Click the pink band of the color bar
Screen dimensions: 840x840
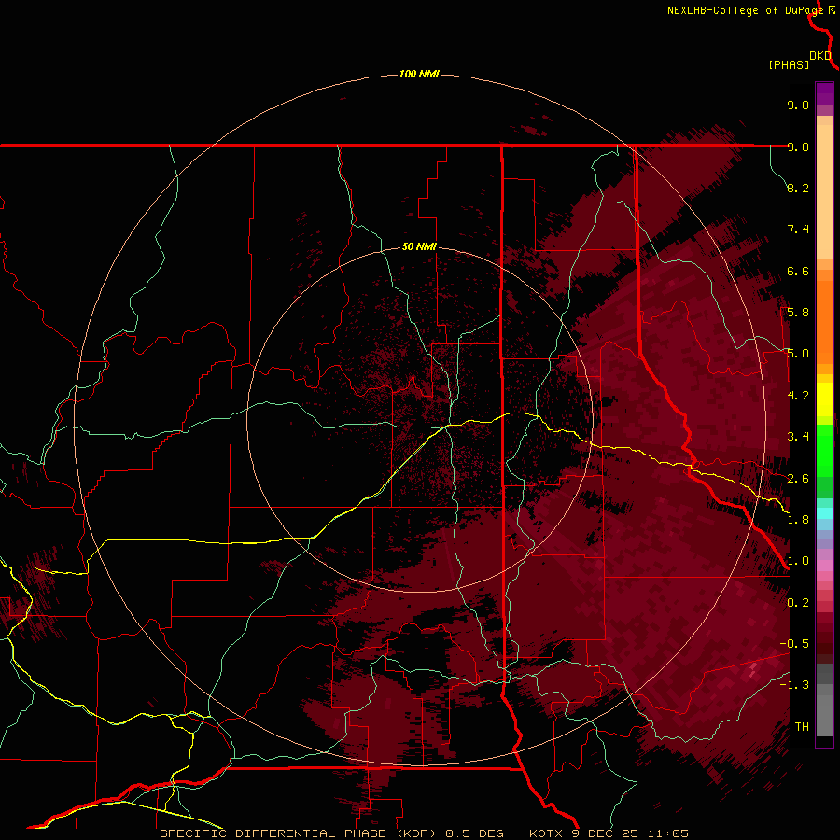tap(824, 566)
